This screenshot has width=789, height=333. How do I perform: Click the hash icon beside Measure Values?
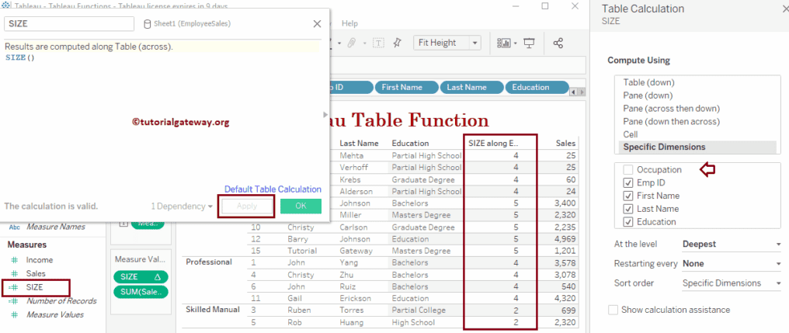coord(14,314)
